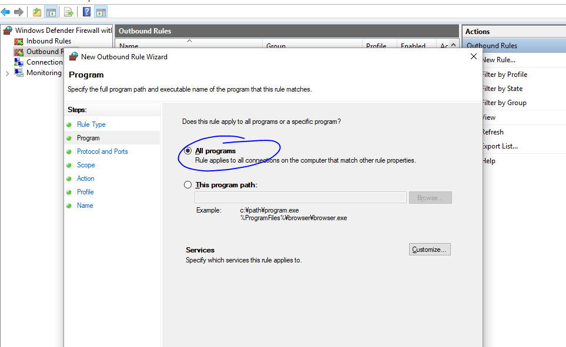Click green bullet beside Action step
Image resolution: width=566 pixels, height=347 pixels.
point(69,179)
